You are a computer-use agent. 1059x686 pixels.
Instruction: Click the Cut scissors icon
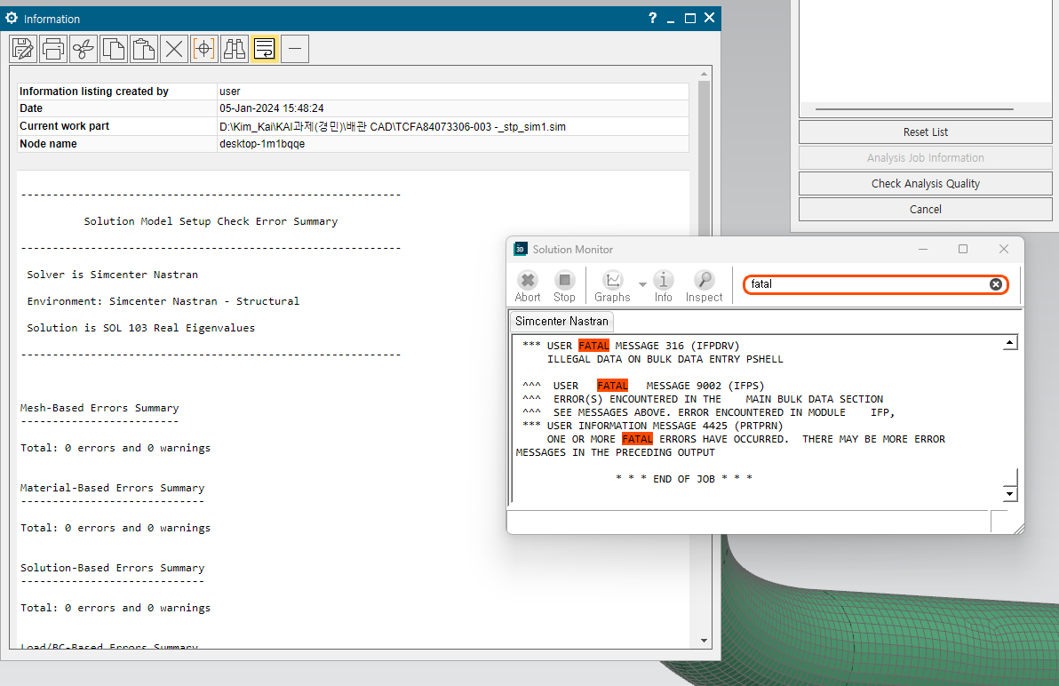pyautogui.click(x=84, y=49)
